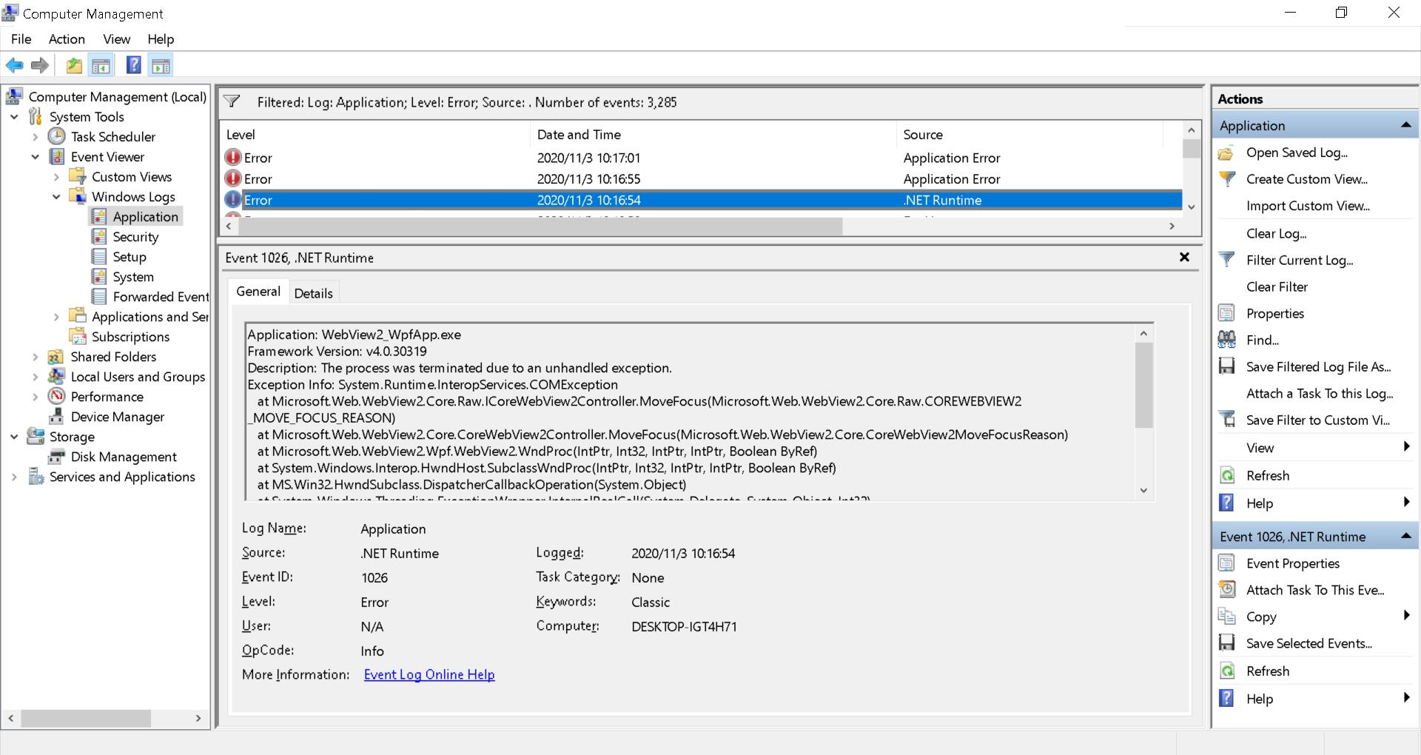Image resolution: width=1421 pixels, height=755 pixels.
Task: Click the right arrow of horizontal scrollbar
Action: [1172, 226]
